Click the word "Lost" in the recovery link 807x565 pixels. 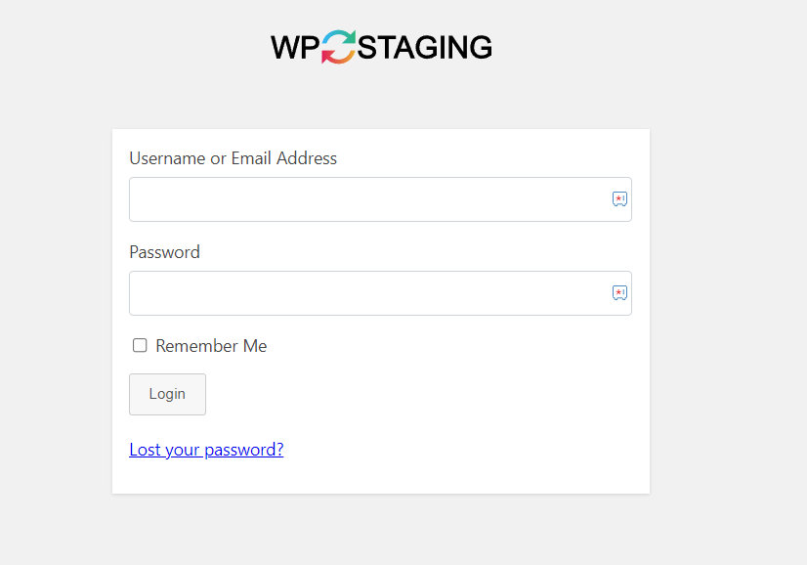tap(146, 450)
